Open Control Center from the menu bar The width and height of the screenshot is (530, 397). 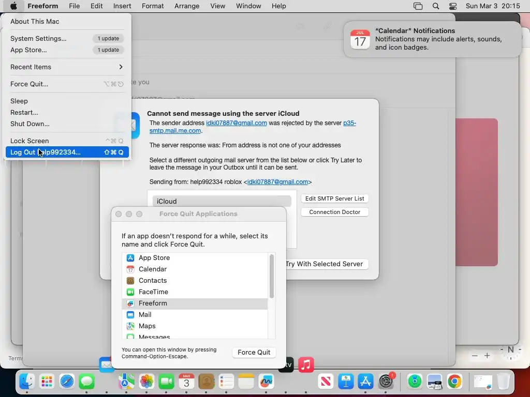click(x=453, y=6)
